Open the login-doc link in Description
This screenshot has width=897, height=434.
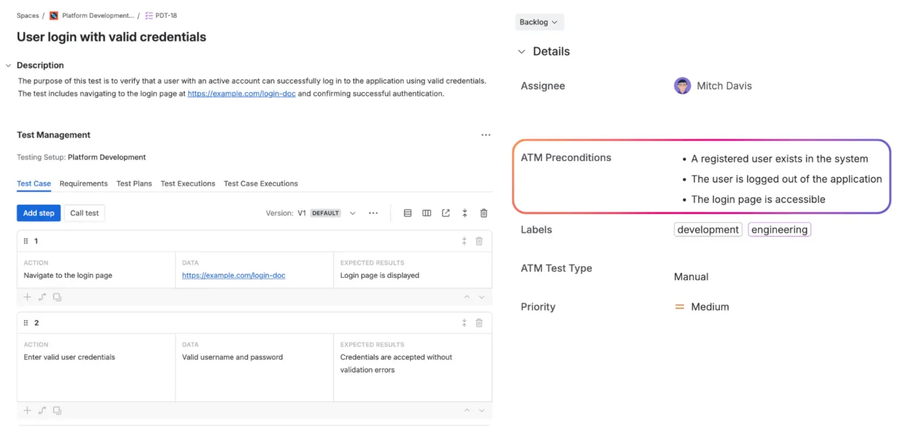(x=241, y=94)
